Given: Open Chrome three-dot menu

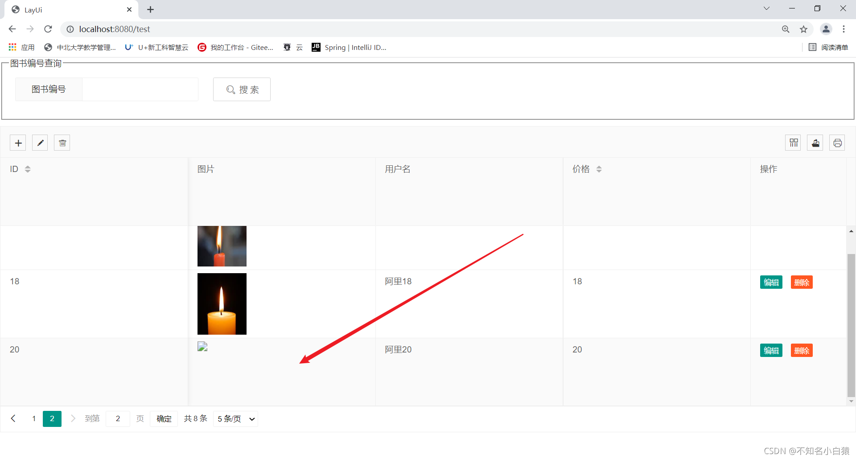Looking at the screenshot, I should [844, 29].
